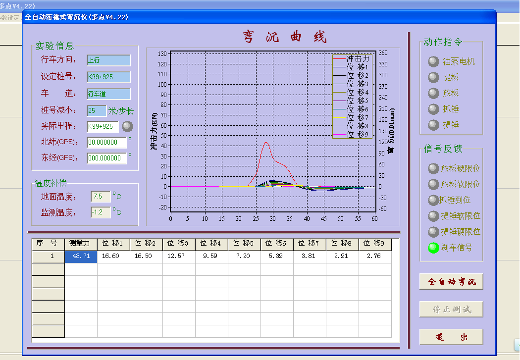Click the 位移9 magenta legend entry

coord(352,135)
